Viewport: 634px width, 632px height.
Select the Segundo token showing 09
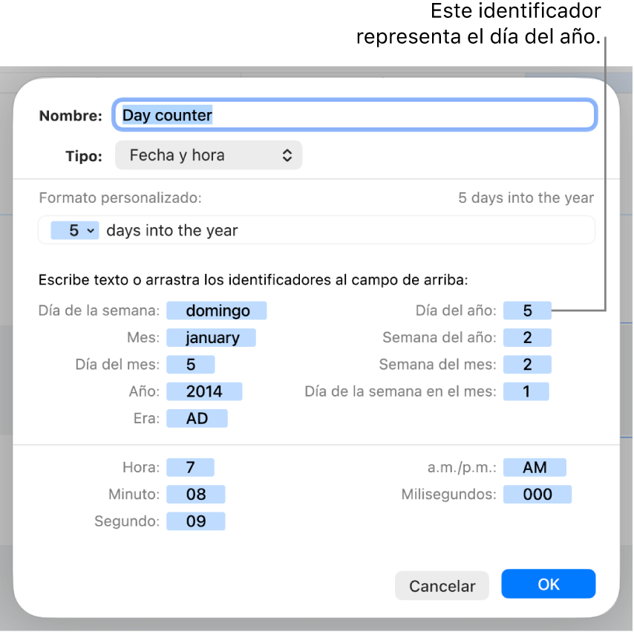196,521
